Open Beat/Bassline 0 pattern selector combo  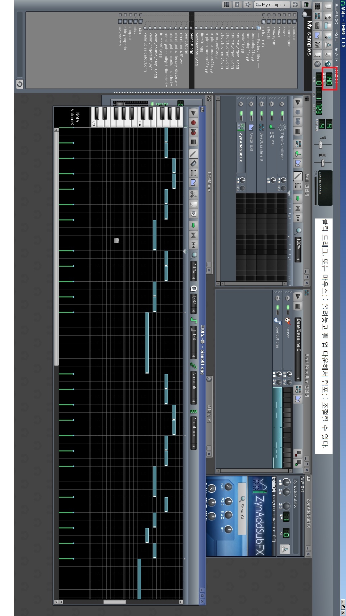[x=298, y=349]
